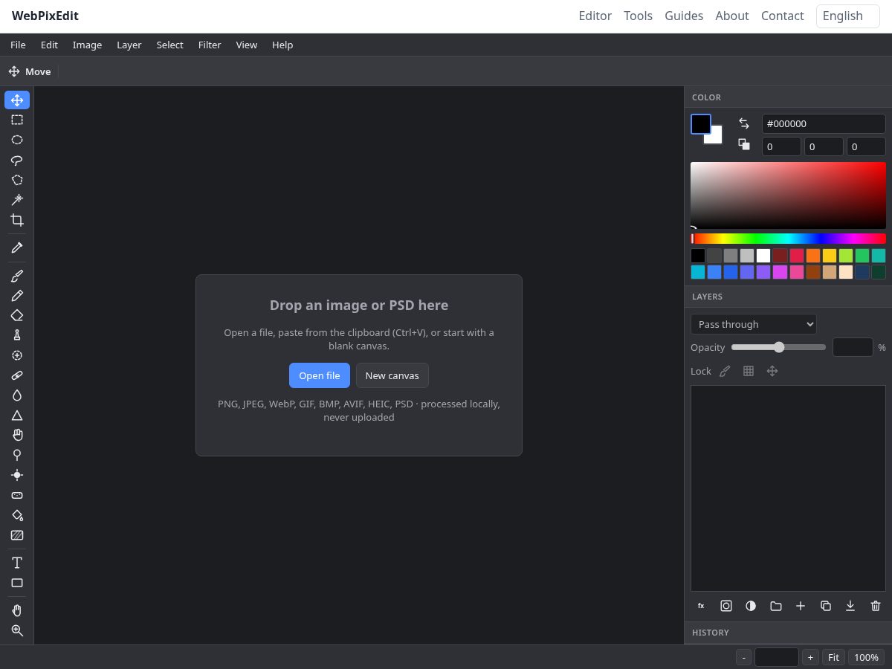Open layer effects with the fx button
892x669 pixels.
click(701, 606)
